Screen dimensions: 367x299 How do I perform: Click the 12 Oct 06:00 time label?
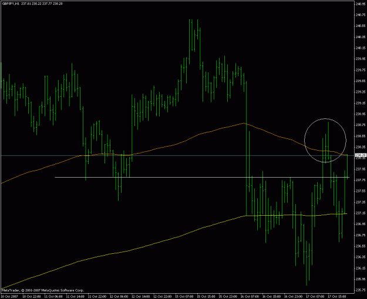pyautogui.click(x=119, y=297)
